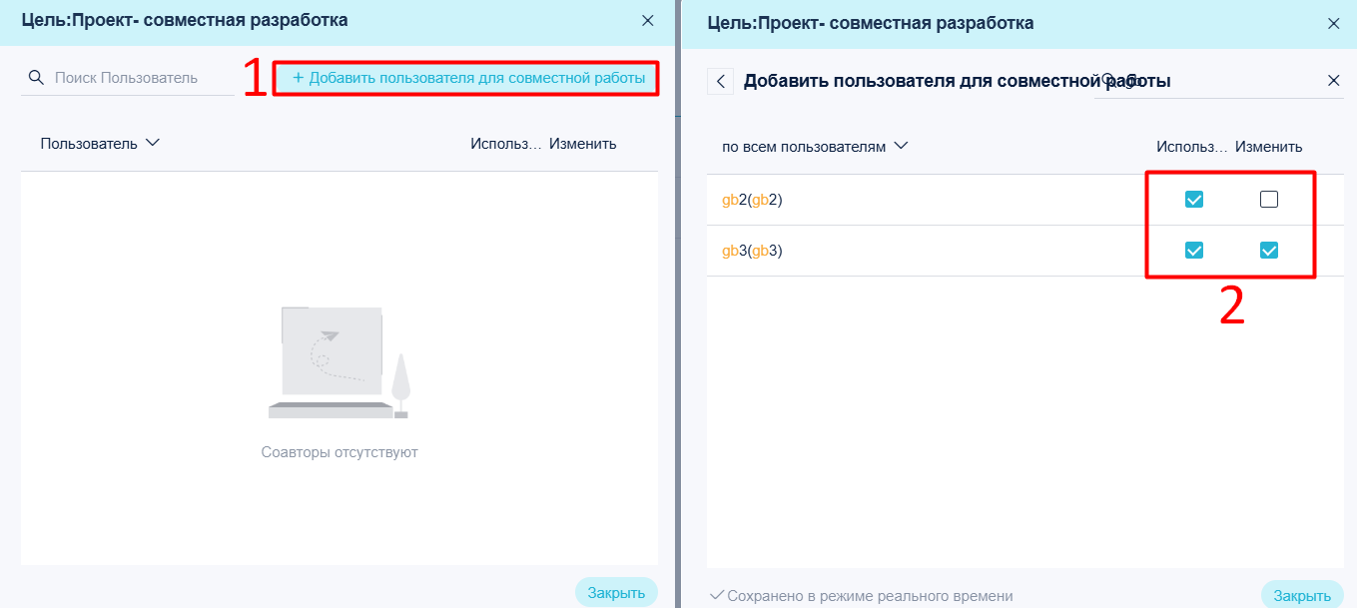
Task: Uncheck the Use checkbox for gb3
Action: pyautogui.click(x=1193, y=251)
